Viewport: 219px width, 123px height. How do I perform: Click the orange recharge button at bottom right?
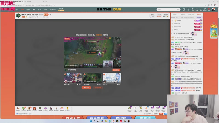coord(161,114)
